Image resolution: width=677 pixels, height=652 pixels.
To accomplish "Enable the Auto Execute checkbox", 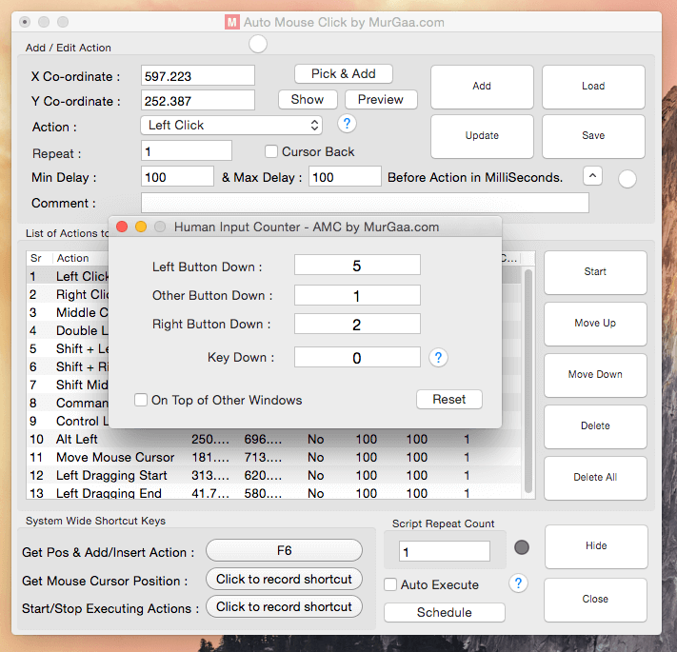I will click(390, 584).
